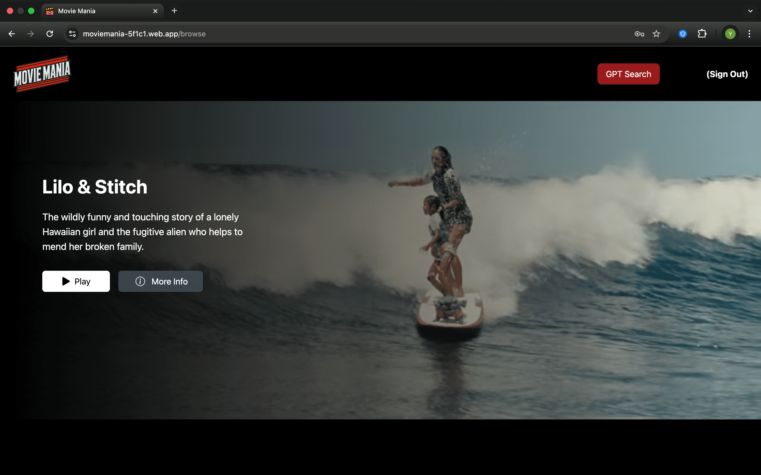The height and width of the screenshot is (475, 761).
Task: Bookmark this page with star icon
Action: (656, 34)
